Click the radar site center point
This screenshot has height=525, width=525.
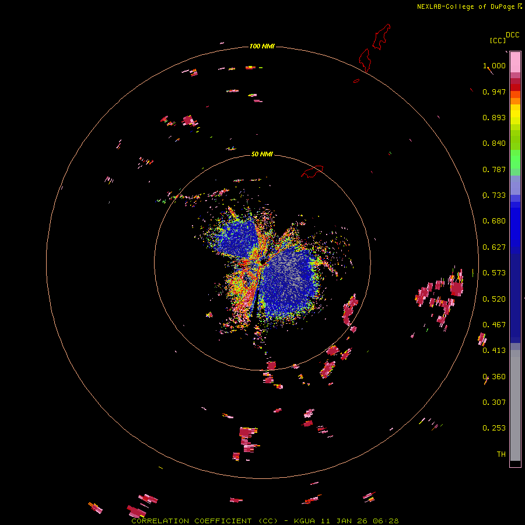click(264, 261)
